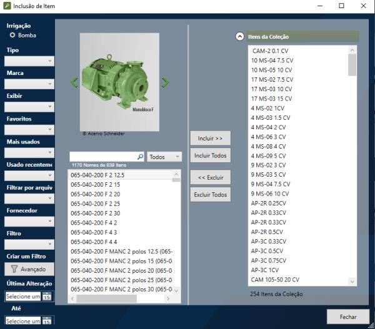Select collection item 17 MS-03 15 CV
The width and height of the screenshot is (375, 329).
tap(271, 99)
